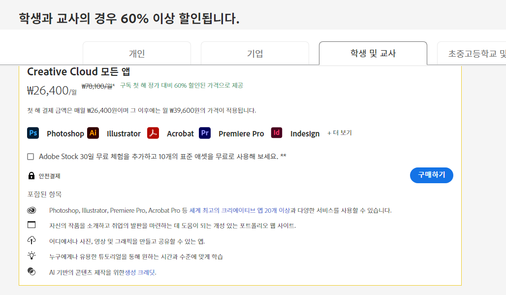Open the 초중고등학교 tab

tap(472, 53)
